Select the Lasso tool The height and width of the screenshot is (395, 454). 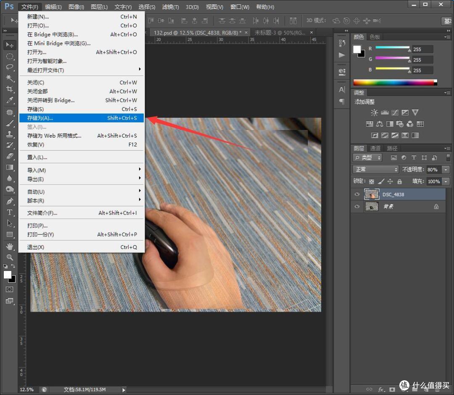(x=10, y=67)
